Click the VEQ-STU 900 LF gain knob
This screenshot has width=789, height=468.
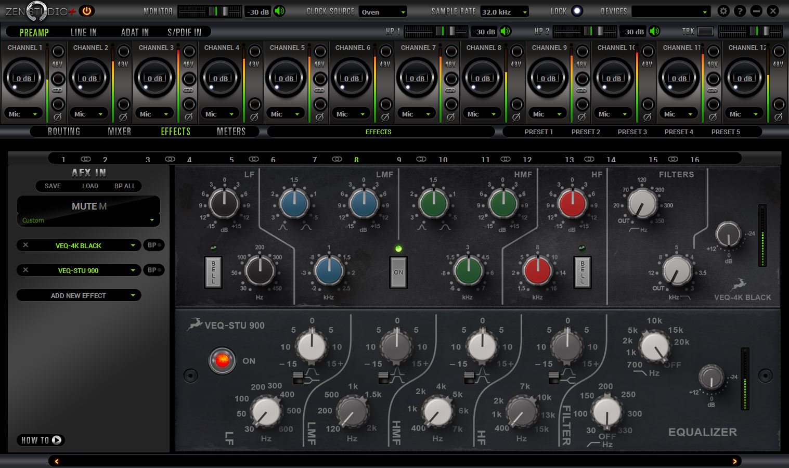[312, 347]
